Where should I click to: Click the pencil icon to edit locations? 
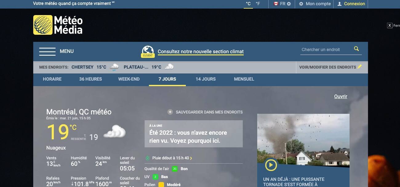(x=360, y=67)
